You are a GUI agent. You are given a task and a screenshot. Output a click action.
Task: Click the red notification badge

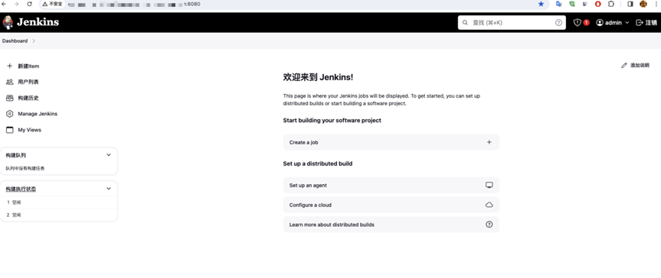[587, 23]
